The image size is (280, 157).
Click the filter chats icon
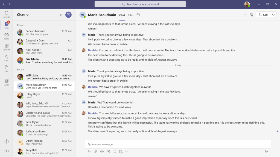(x=61, y=15)
